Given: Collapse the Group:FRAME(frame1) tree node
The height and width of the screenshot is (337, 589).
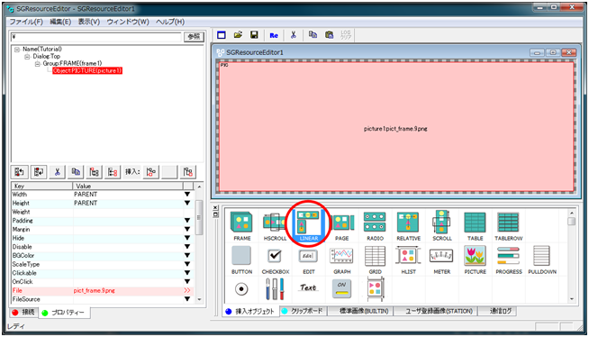Looking at the screenshot, I should [37, 63].
